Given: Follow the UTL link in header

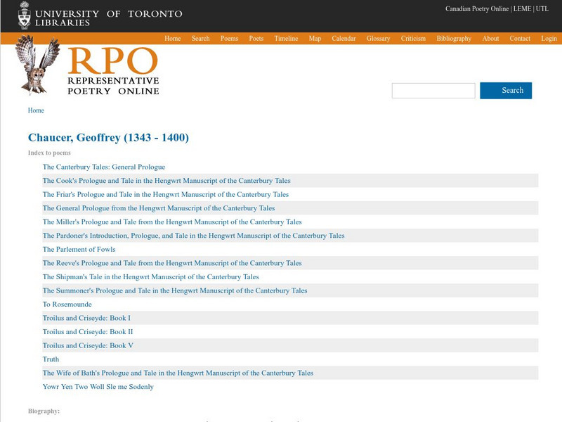Looking at the screenshot, I should point(542,8).
